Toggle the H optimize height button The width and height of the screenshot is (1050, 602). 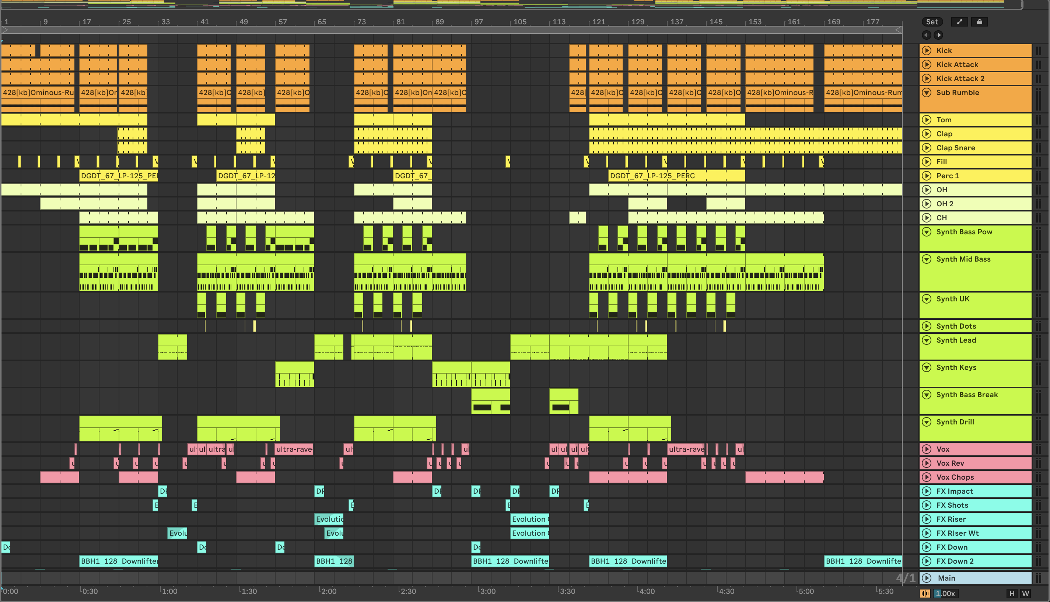[x=1012, y=593]
